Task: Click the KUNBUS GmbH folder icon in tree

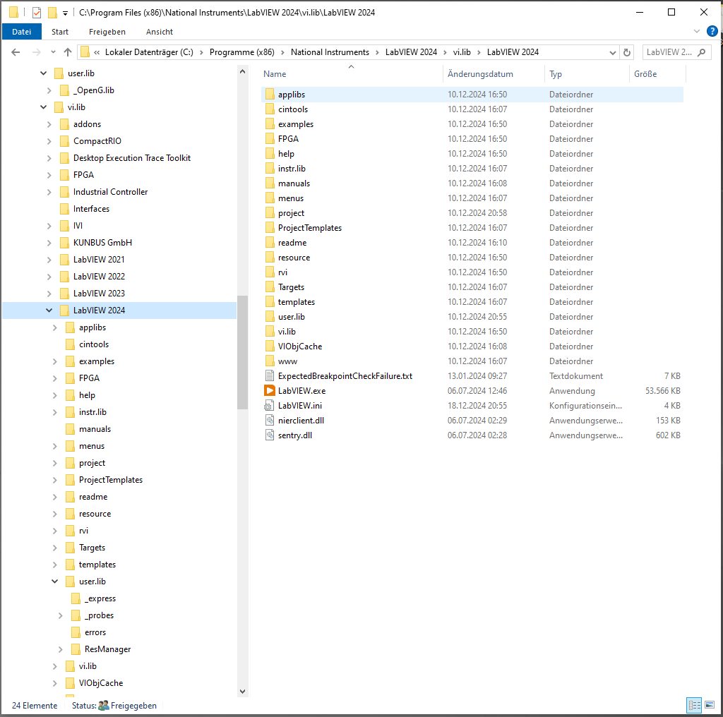Action: [x=65, y=243]
